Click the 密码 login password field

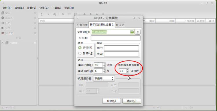coord(121,54)
